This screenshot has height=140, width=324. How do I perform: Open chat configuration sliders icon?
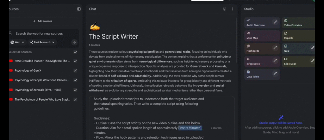coord(225,9)
